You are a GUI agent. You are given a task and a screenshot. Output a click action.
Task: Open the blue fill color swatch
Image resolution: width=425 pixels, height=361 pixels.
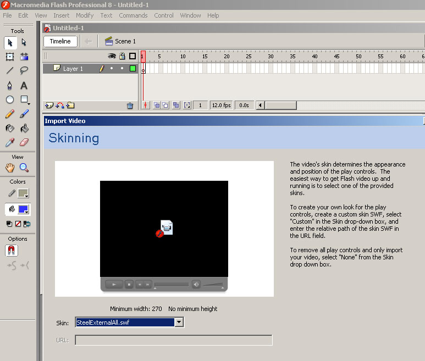(x=23, y=209)
